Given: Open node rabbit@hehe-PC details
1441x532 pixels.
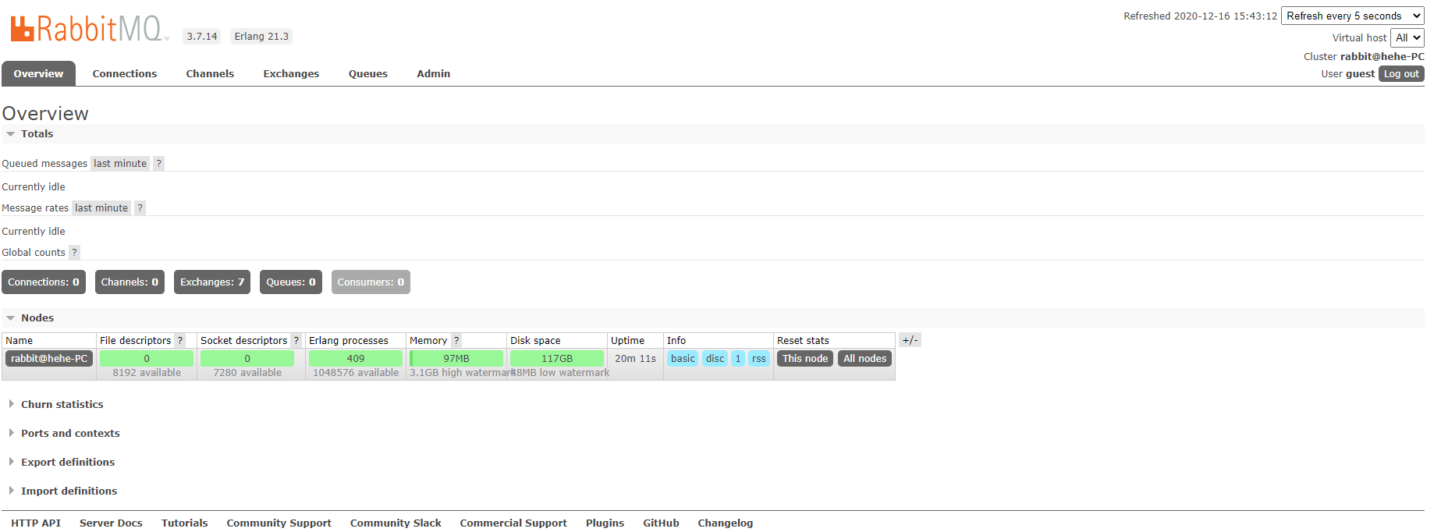Looking at the screenshot, I should pos(49,358).
